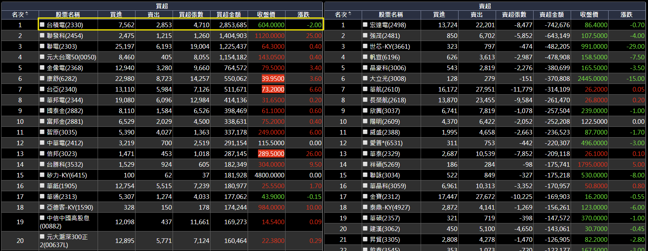Viewport: 648px width, 251px height.
Task: Click the 2,853,685 買超金額 value
Action: tap(233, 25)
